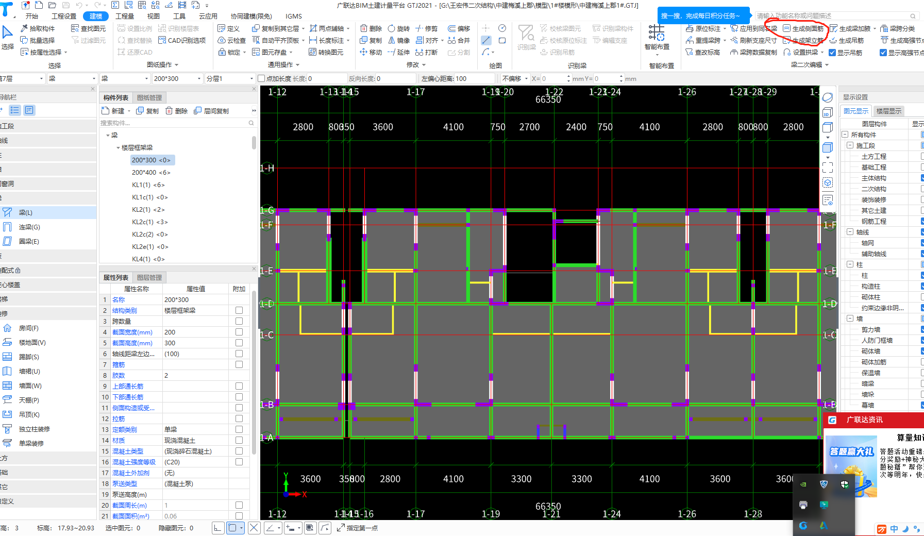
Task: Click 查找图元 find element tool
Action: pyautogui.click(x=88, y=28)
